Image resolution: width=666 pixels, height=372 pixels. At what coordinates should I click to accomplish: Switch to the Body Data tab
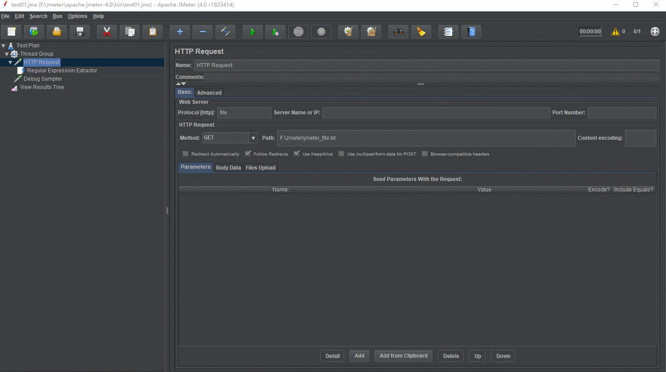tap(228, 168)
